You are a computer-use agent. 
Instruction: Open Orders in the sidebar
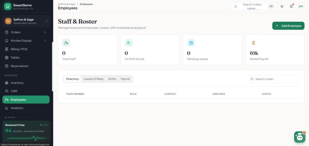26,32
